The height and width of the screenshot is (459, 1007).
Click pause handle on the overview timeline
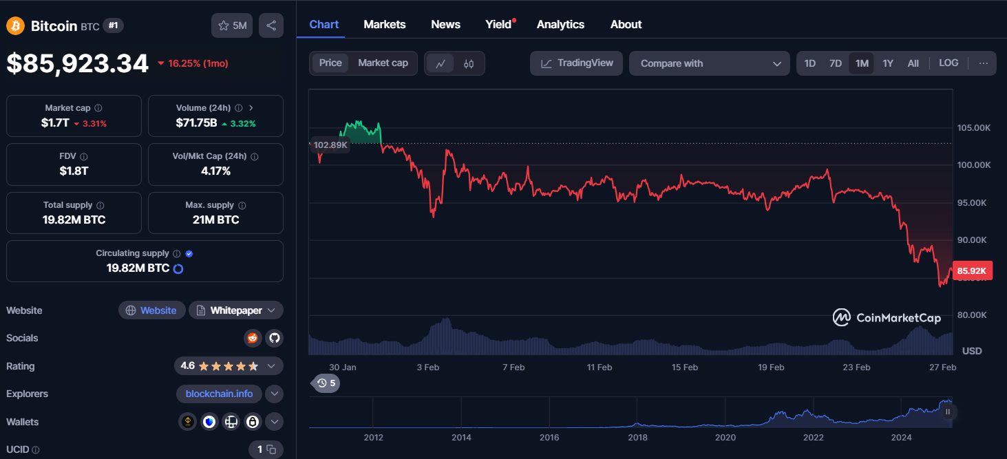point(948,412)
